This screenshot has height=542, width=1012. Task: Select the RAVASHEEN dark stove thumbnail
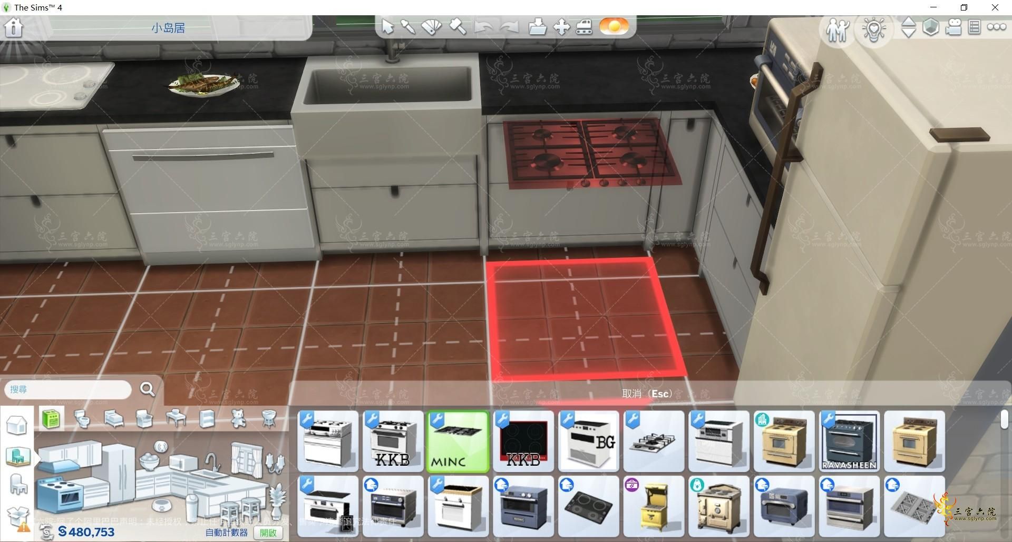[849, 441]
